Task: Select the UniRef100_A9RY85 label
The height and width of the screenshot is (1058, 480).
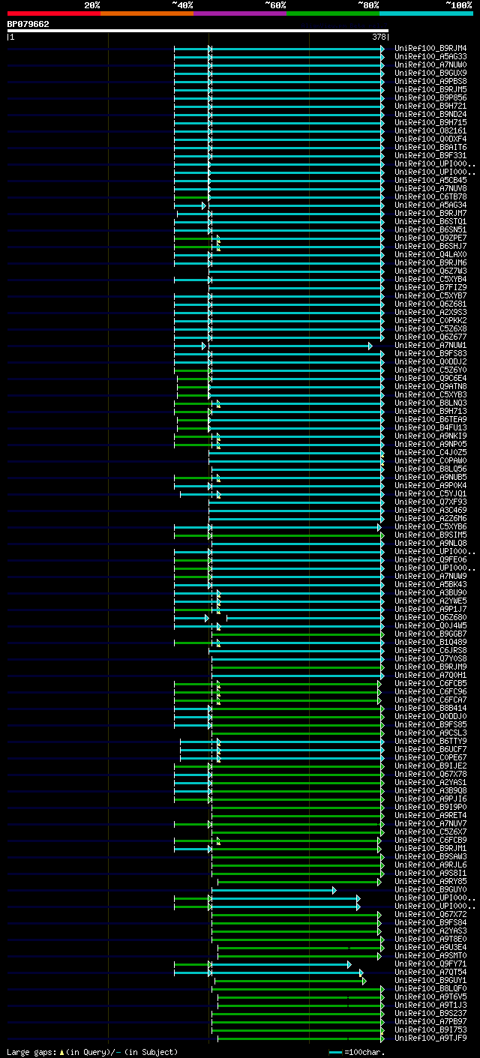Action: (x=430, y=881)
